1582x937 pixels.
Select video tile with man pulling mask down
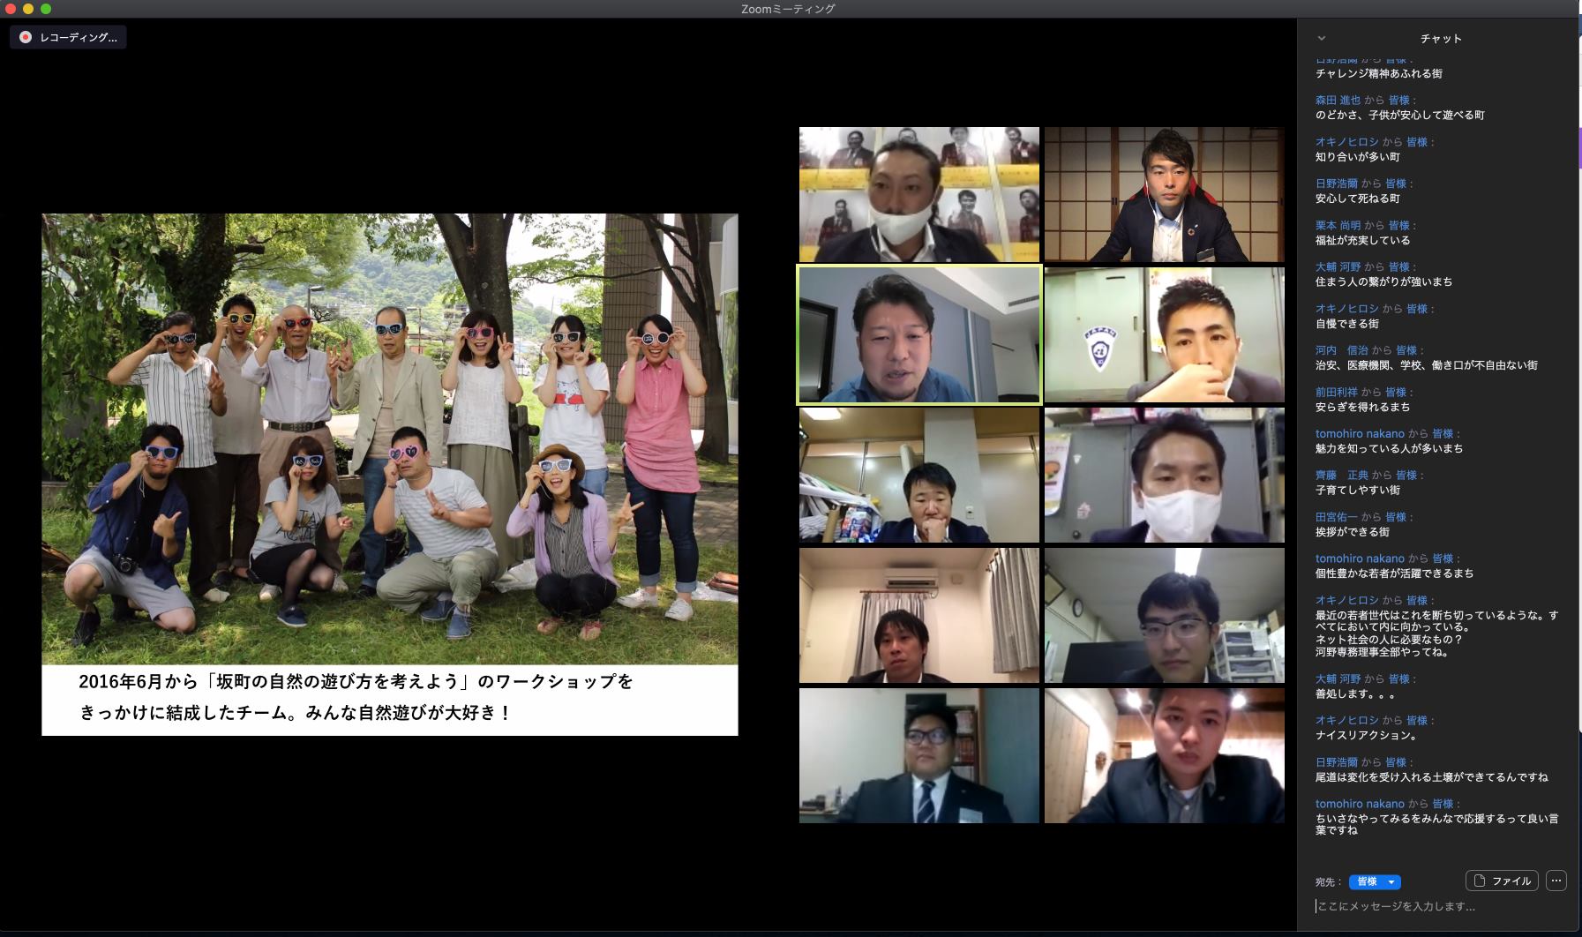point(919,195)
